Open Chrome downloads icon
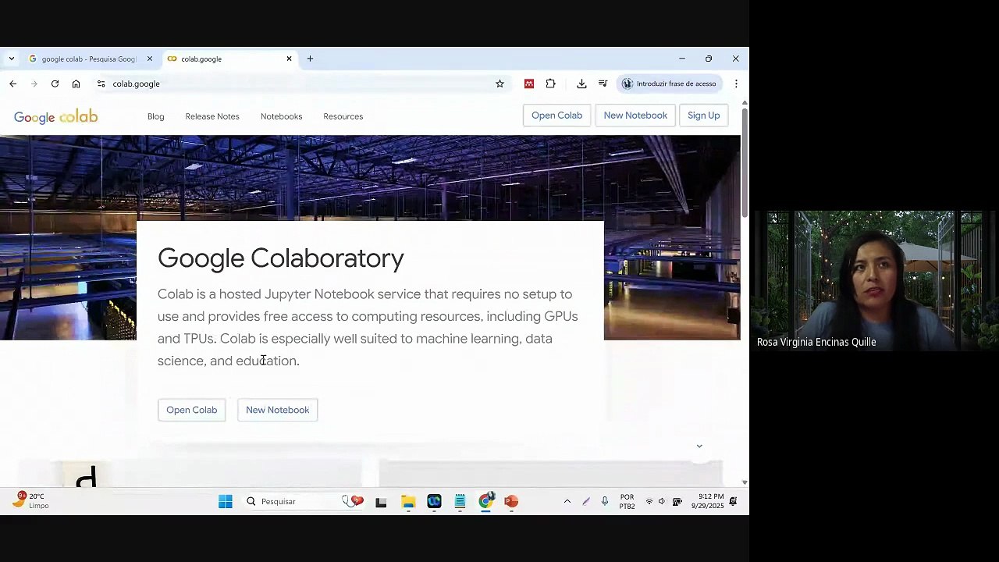Viewport: 999px width, 562px height. pyautogui.click(x=581, y=84)
